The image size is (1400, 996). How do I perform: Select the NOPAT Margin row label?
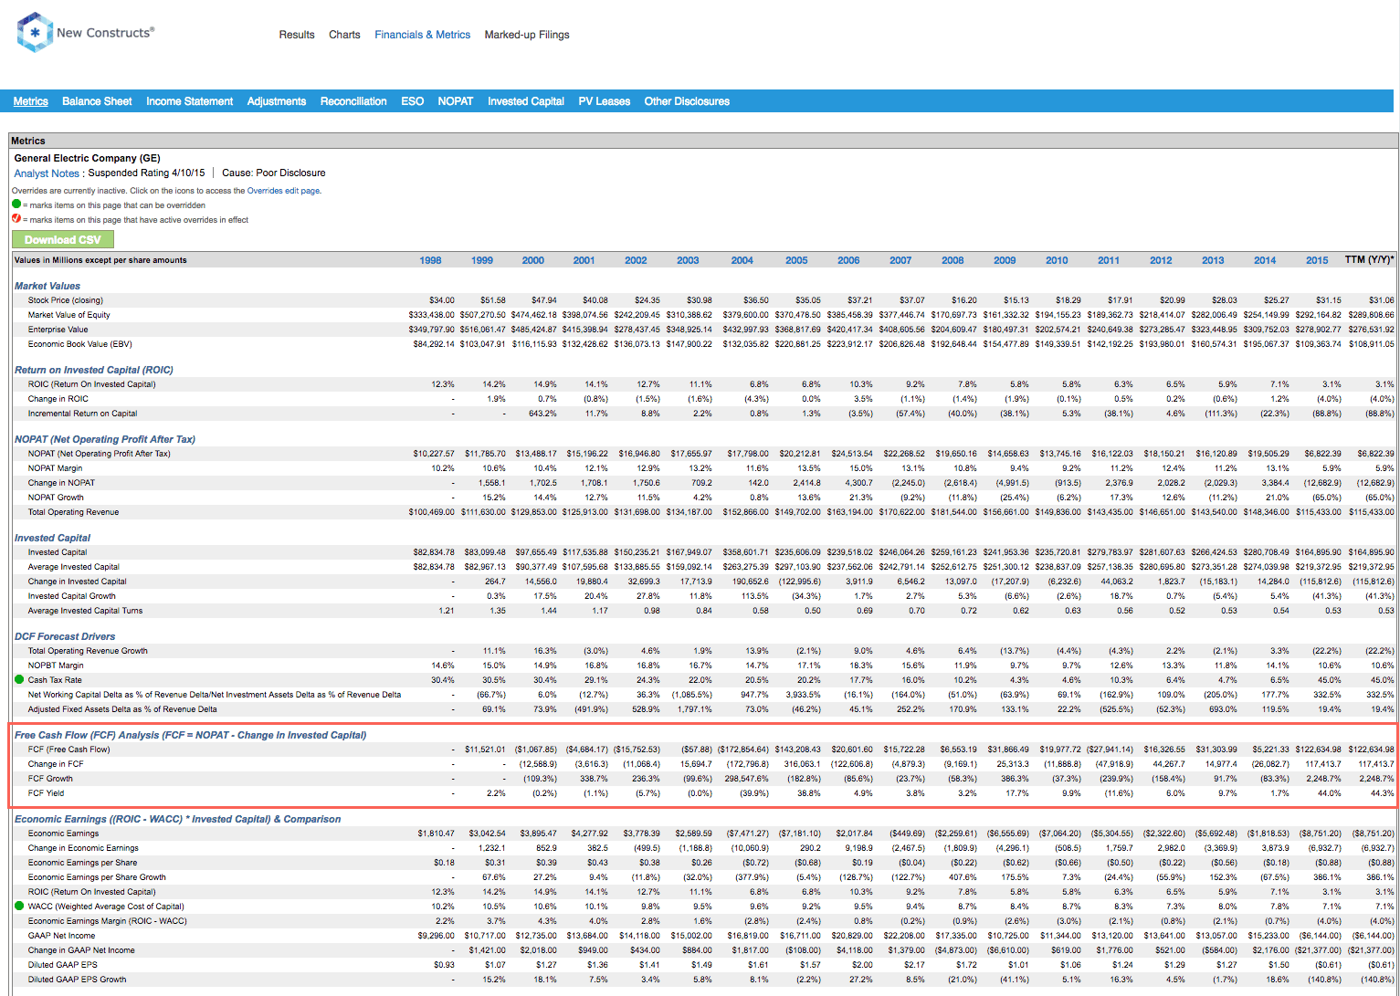point(55,468)
